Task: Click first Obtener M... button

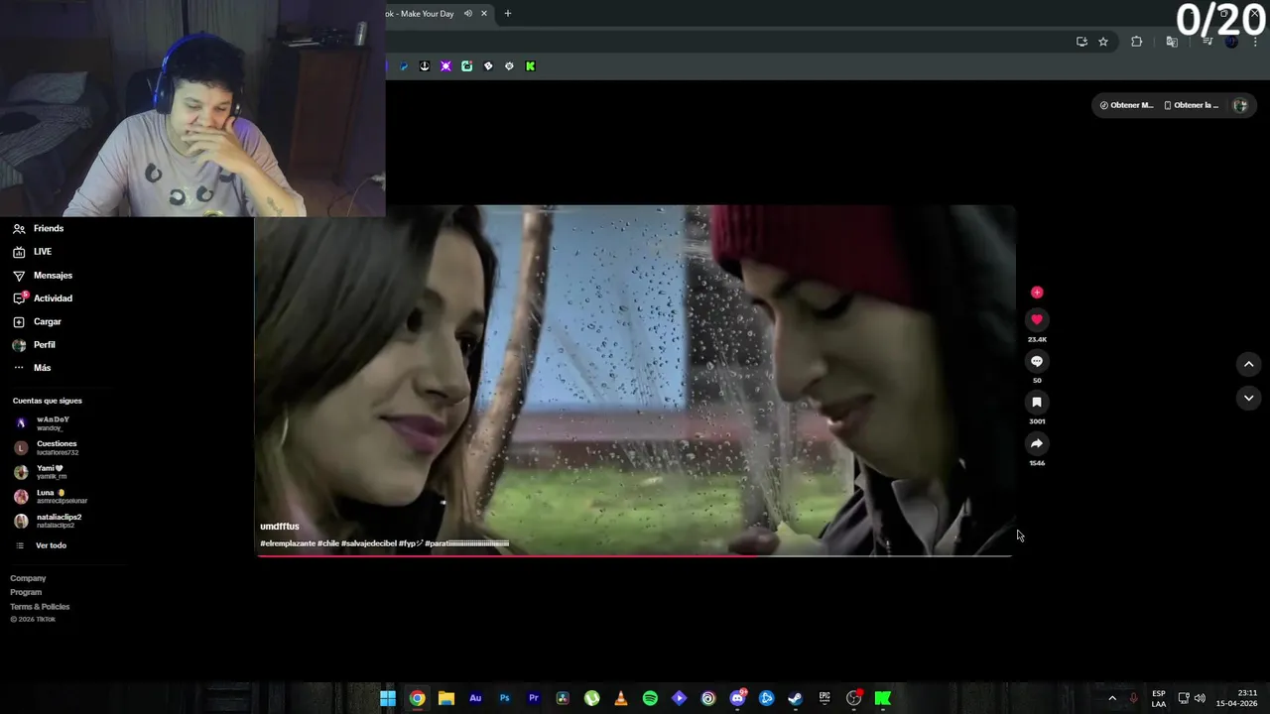Action: [x=1126, y=105]
